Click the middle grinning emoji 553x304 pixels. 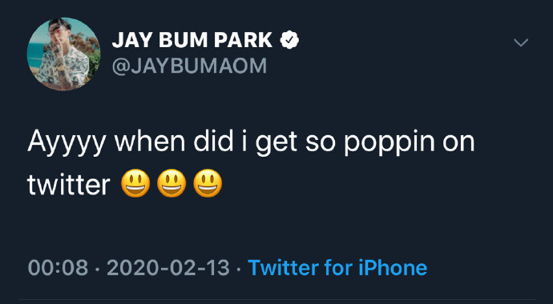172,183
